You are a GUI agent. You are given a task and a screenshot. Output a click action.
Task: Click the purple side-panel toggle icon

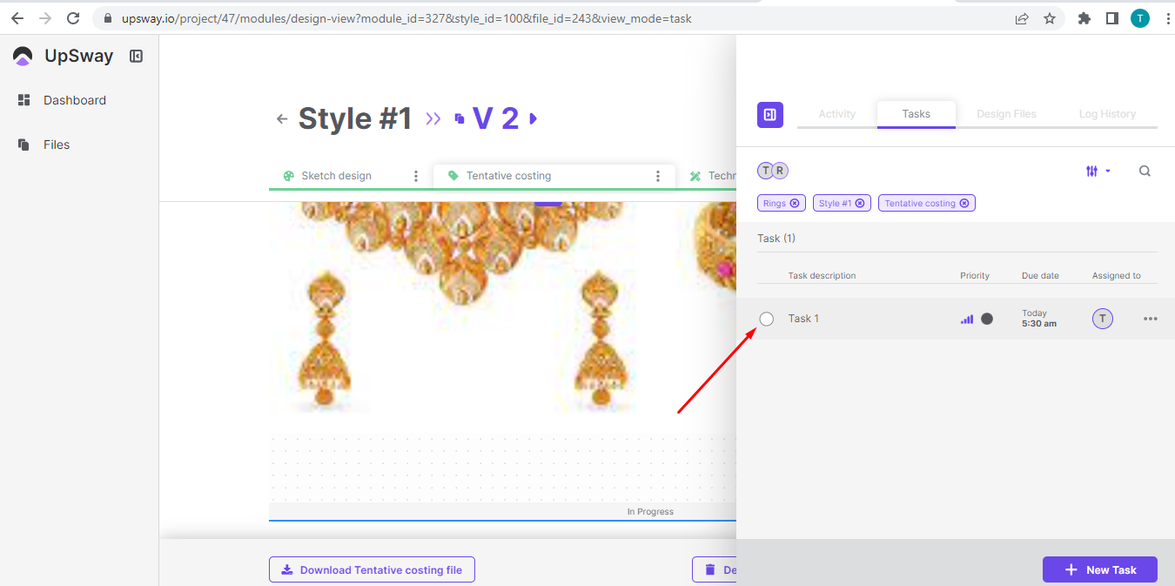click(769, 115)
